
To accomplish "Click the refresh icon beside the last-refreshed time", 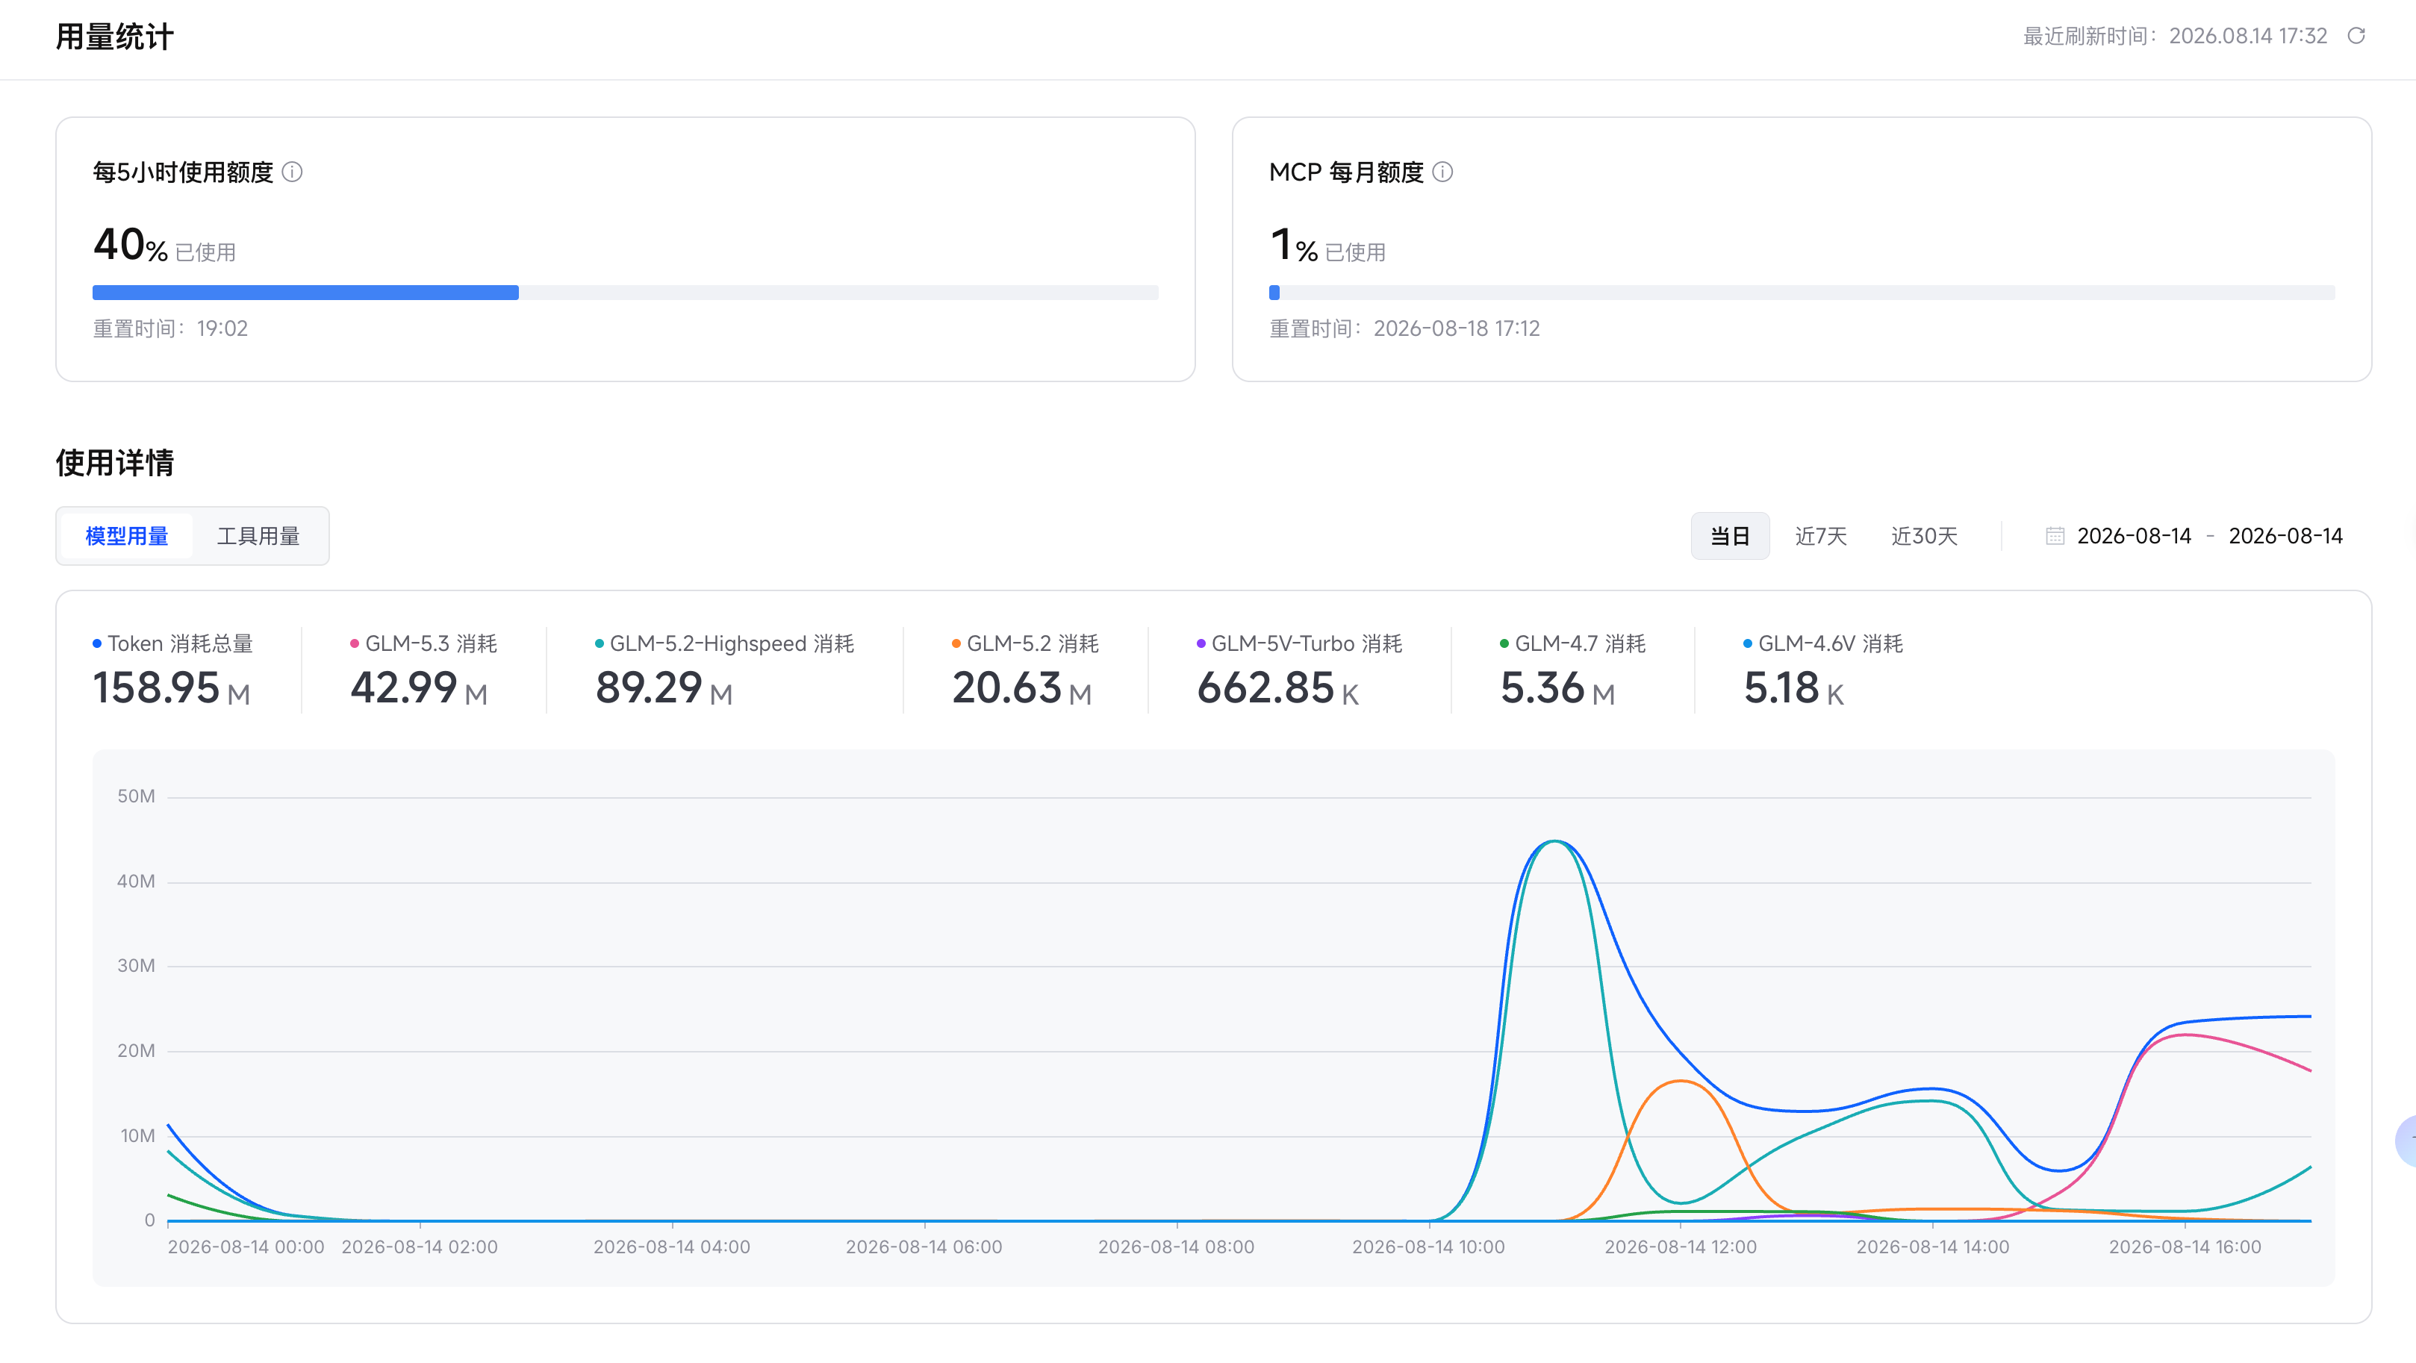I will click(x=2356, y=36).
